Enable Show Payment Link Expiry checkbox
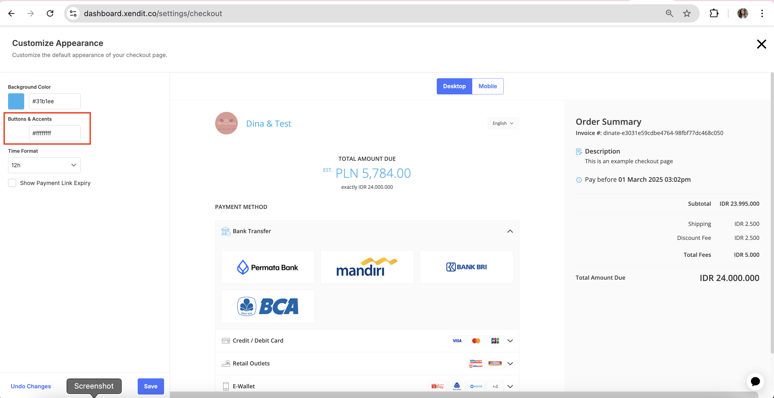The height and width of the screenshot is (398, 774). pyautogui.click(x=12, y=183)
